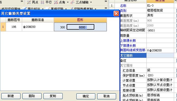The height and width of the screenshot is (101, 177).
Task: Click the 6000 dimension input box
Action: click(81, 27)
